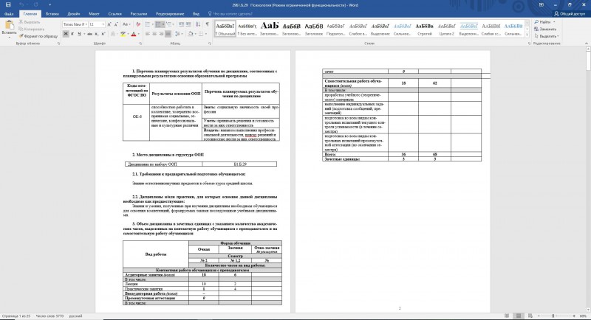Align text to the right
The image size is (591, 320).
[161, 34]
